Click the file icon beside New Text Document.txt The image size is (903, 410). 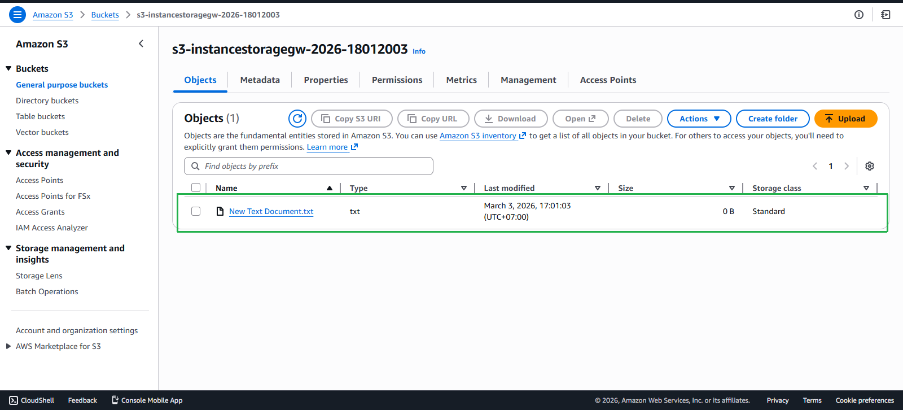(220, 211)
